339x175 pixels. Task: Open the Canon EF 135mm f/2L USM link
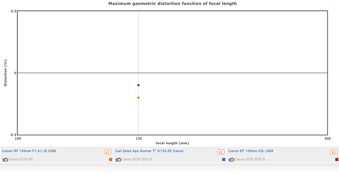251,151
